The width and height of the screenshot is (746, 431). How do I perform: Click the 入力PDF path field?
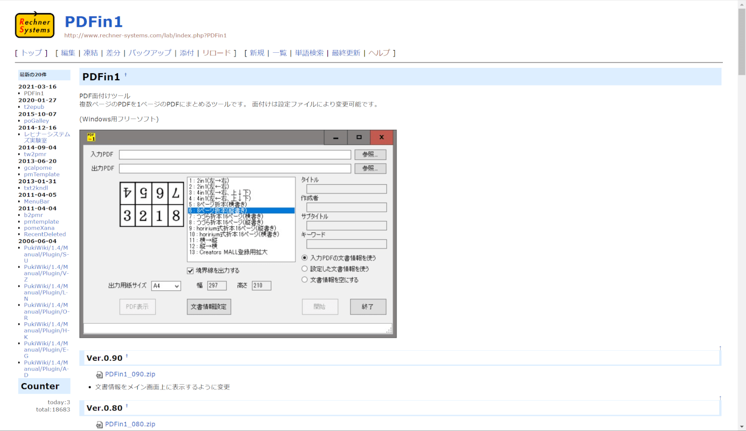tap(235, 155)
